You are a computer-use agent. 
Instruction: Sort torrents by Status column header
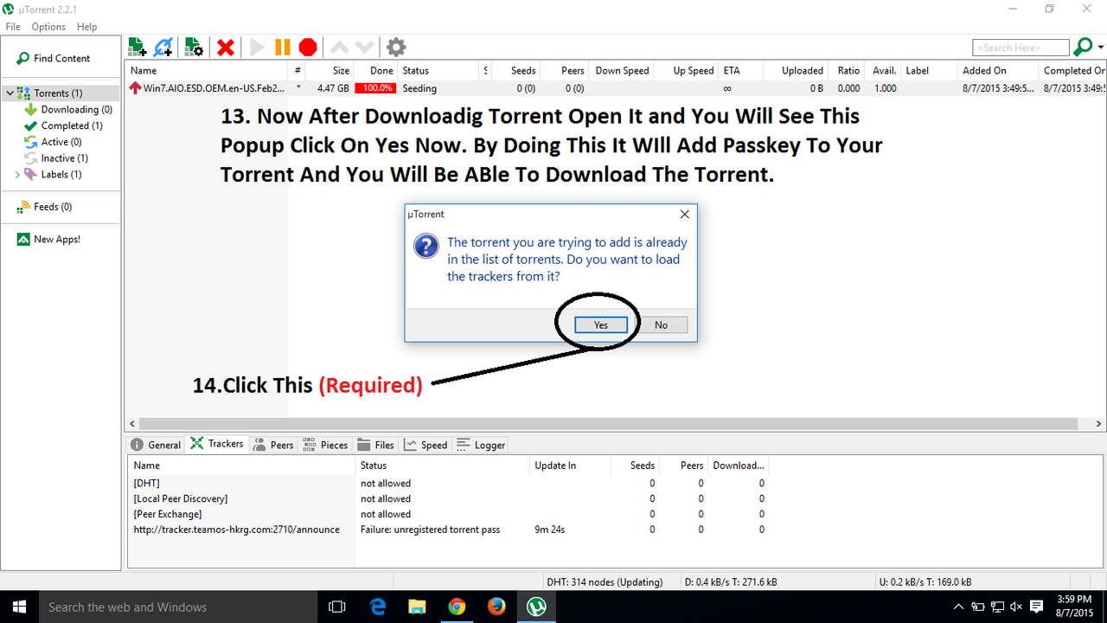(x=438, y=70)
